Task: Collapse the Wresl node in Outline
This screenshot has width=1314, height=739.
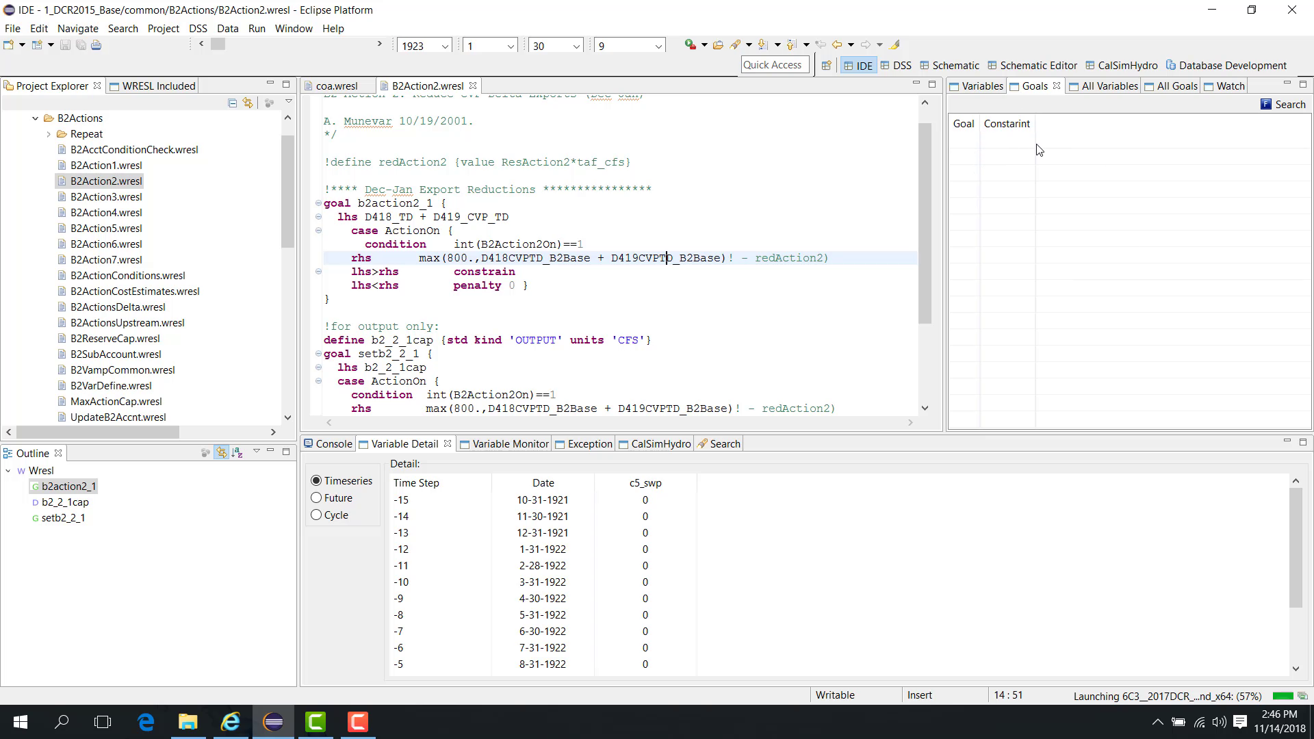Action: (x=8, y=471)
